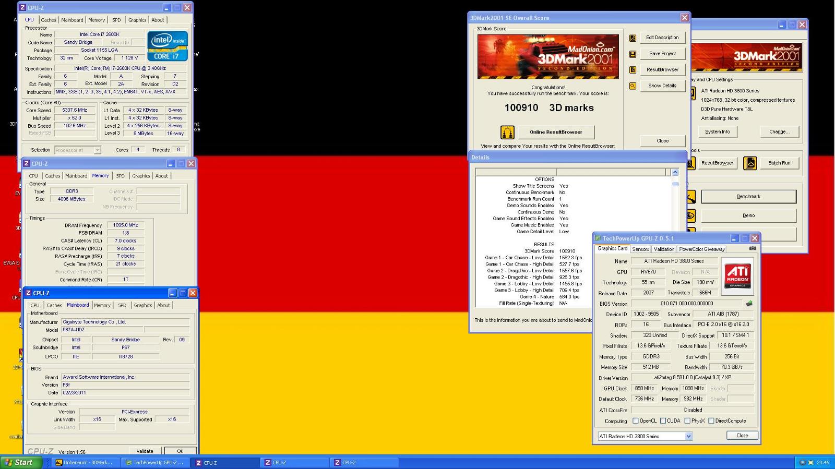Open SPD tab in top CPU-Z window

[116, 20]
